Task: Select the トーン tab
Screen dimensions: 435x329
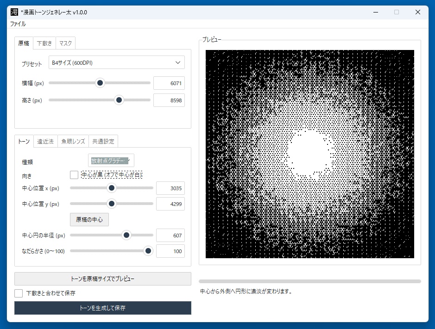Action: click(24, 141)
